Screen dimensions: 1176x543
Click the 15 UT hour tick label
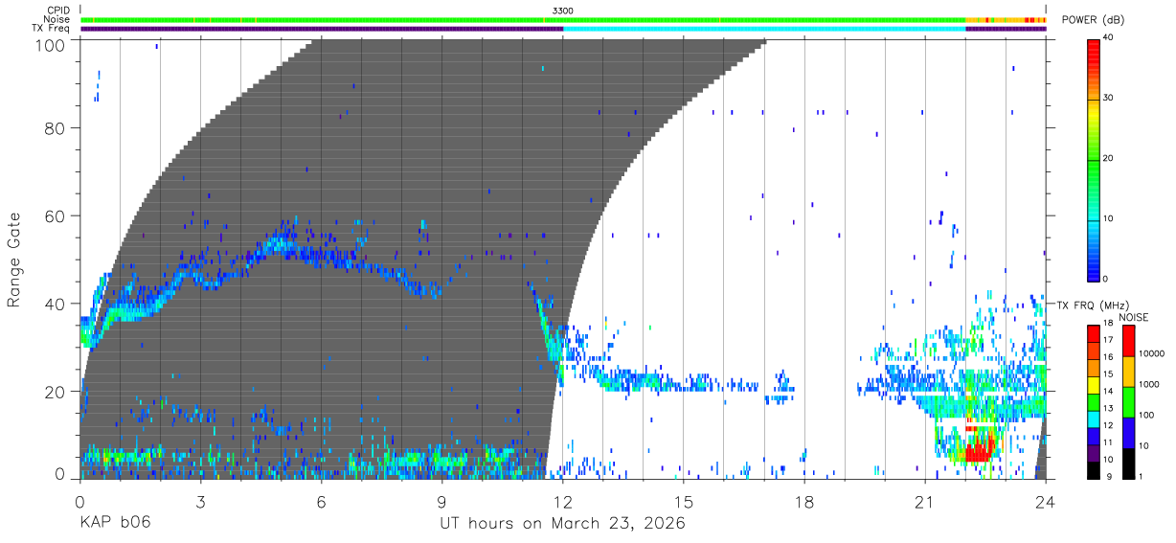click(684, 503)
